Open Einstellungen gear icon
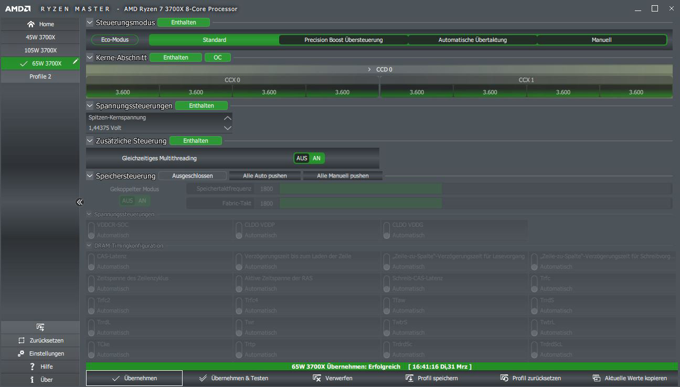Screen dimensions: 680x387 (x=21, y=353)
